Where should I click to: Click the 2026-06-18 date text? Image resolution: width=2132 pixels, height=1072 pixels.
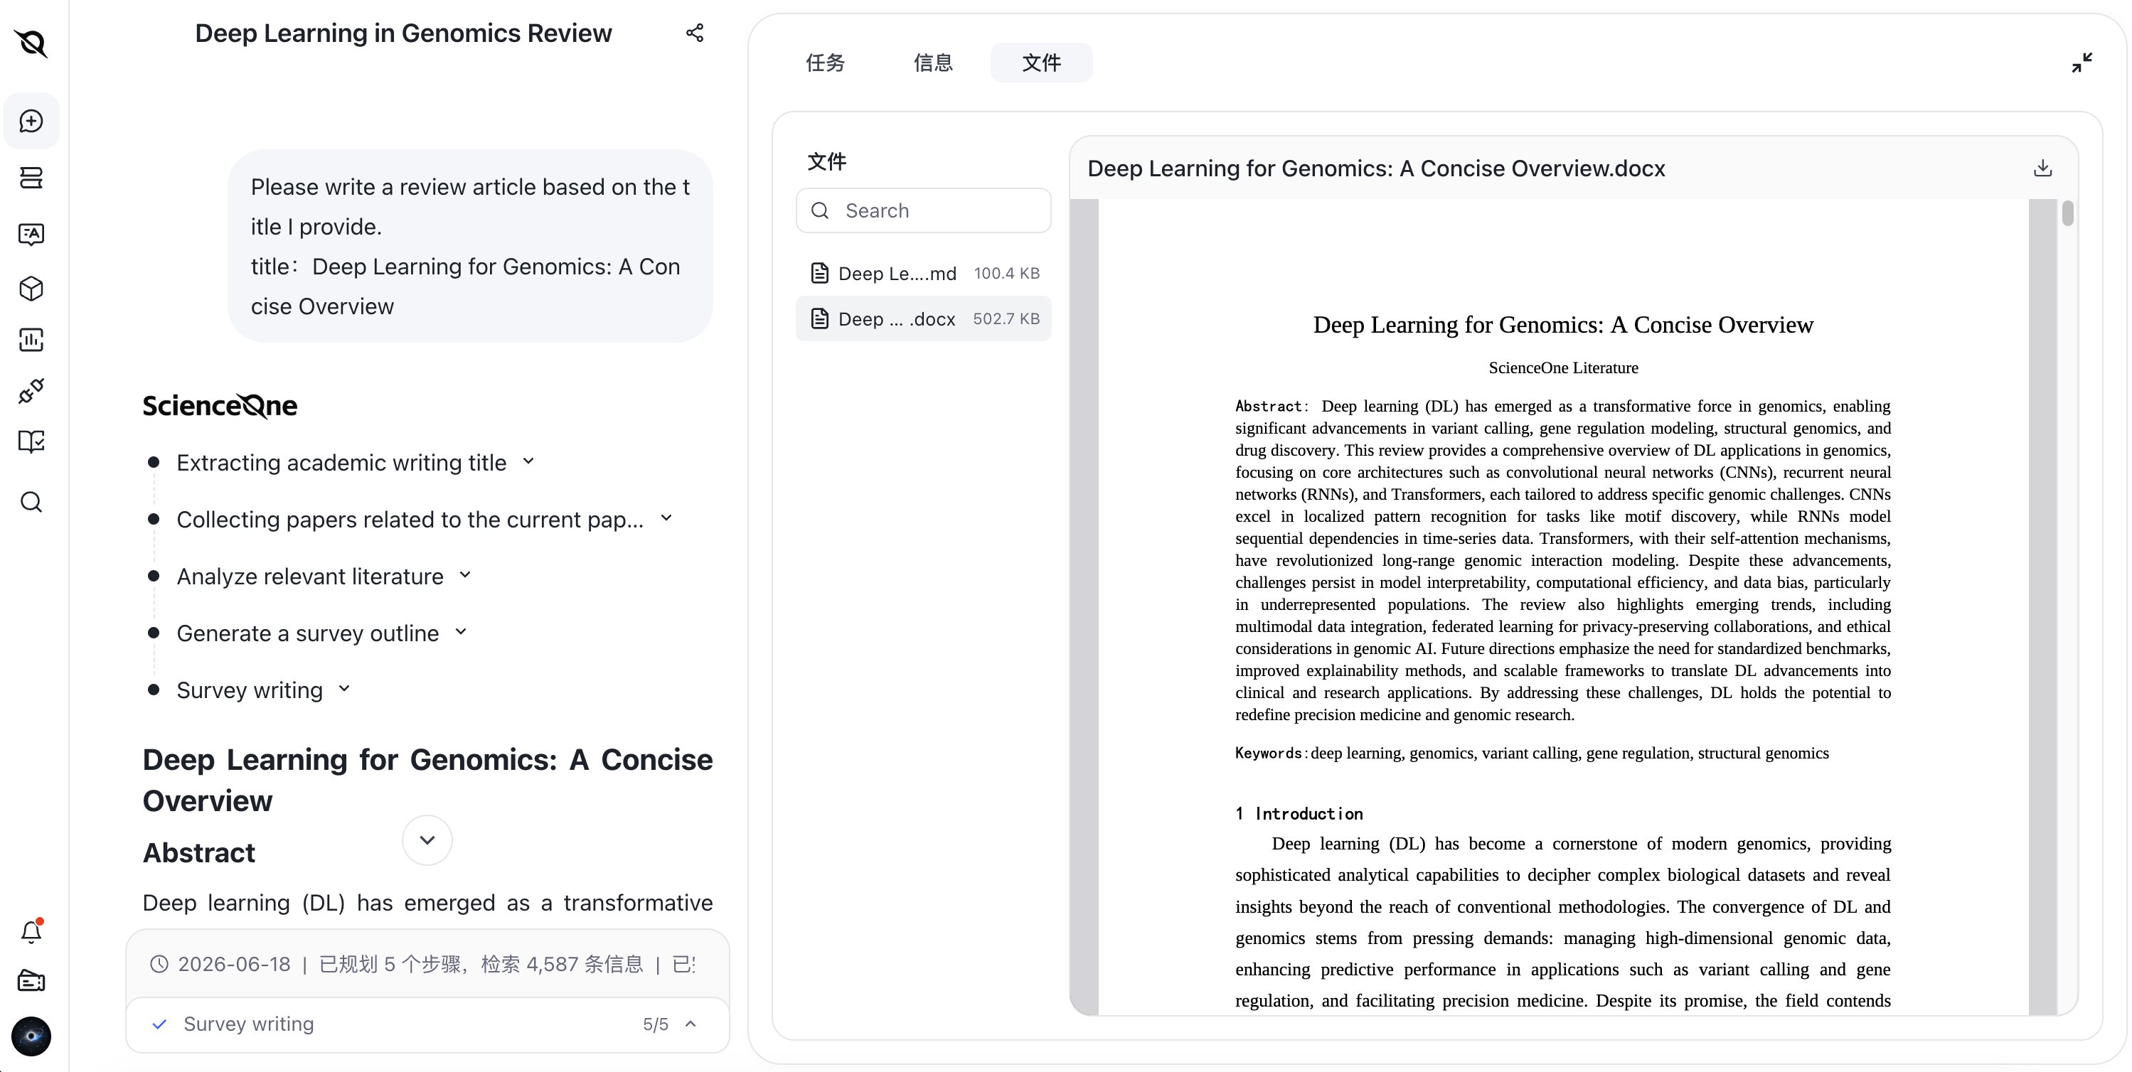coord(234,965)
